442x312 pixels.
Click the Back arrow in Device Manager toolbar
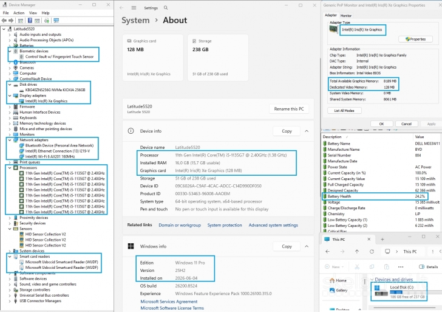(x=4, y=20)
